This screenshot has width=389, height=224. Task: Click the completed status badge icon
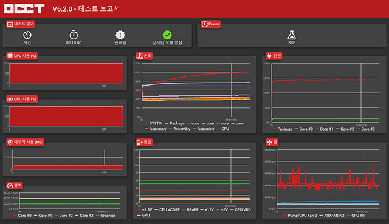coord(120,35)
